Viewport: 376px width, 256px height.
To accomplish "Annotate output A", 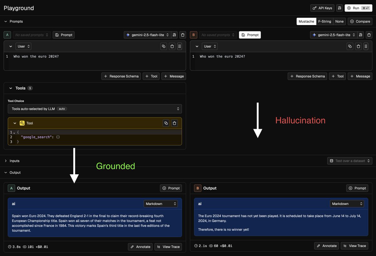I will click(x=140, y=247).
